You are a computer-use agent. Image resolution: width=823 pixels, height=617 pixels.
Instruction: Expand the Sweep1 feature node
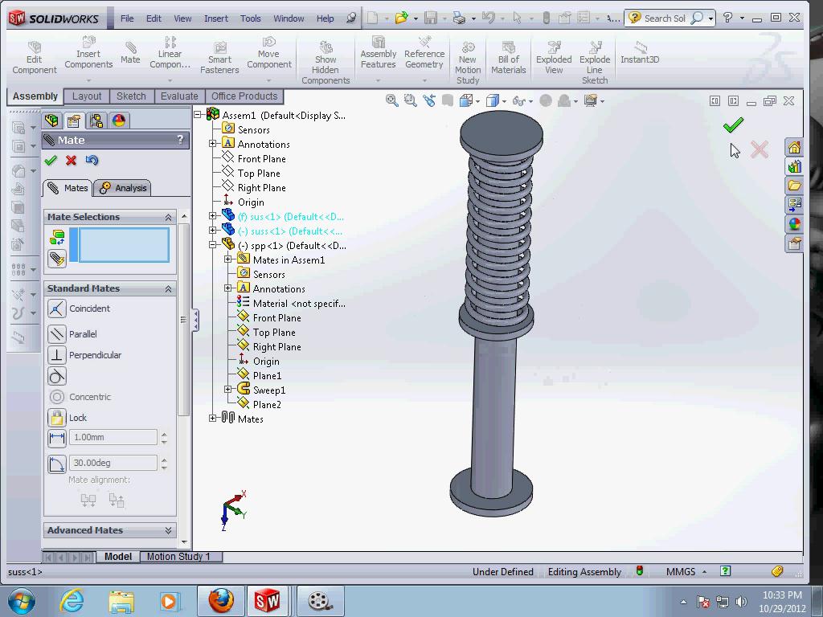(x=227, y=390)
